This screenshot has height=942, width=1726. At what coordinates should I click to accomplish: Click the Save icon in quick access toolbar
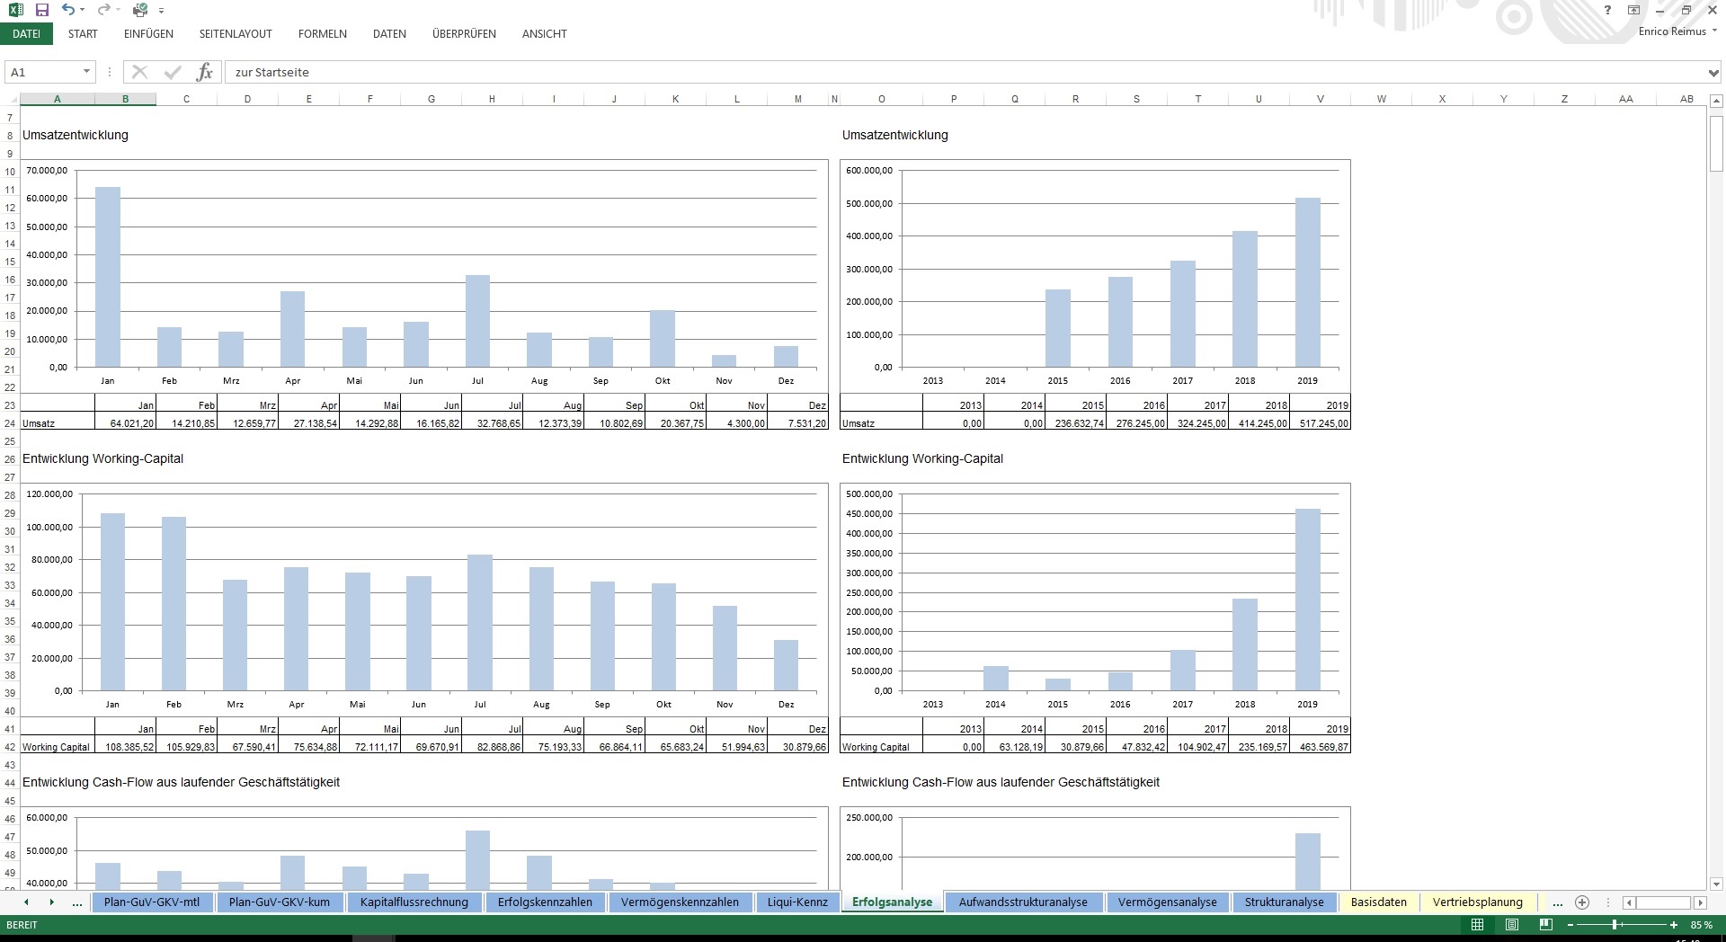pyautogui.click(x=41, y=10)
